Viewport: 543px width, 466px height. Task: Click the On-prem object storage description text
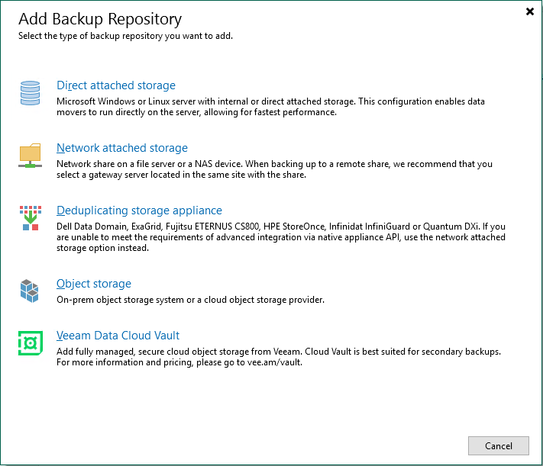pyautogui.click(x=190, y=300)
